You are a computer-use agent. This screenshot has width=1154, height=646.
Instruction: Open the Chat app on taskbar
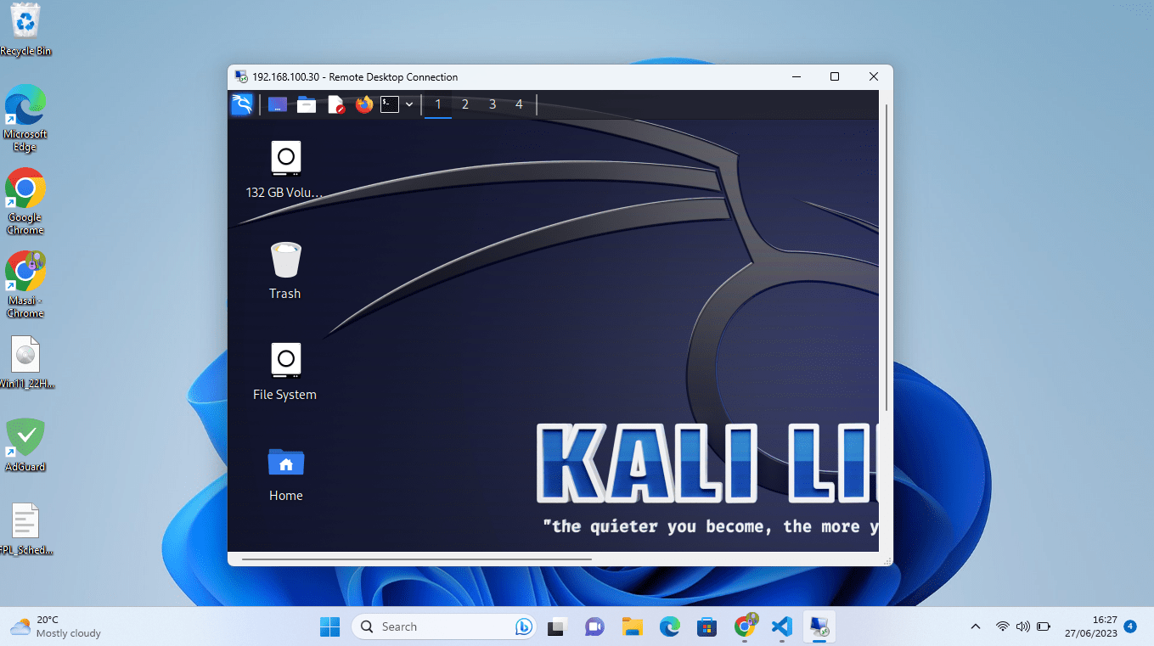click(x=594, y=626)
